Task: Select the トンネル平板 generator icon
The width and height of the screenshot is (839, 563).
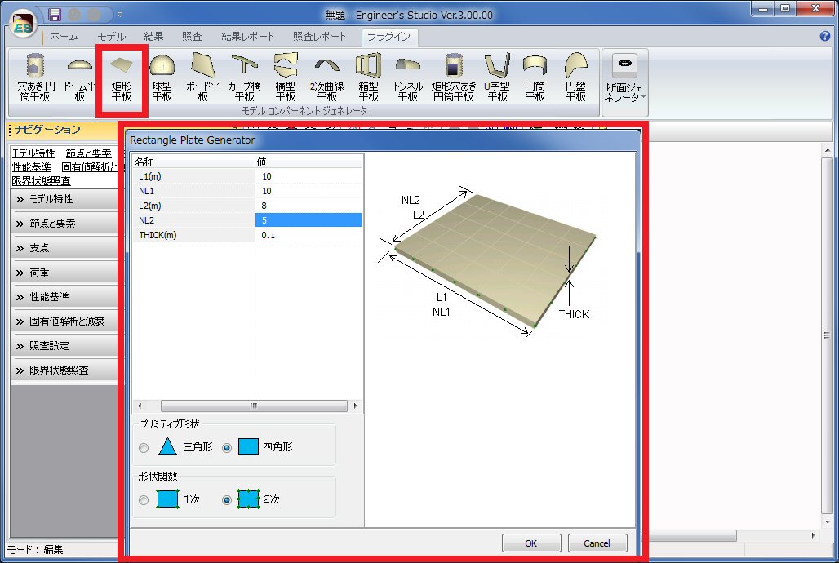Action: tap(408, 78)
